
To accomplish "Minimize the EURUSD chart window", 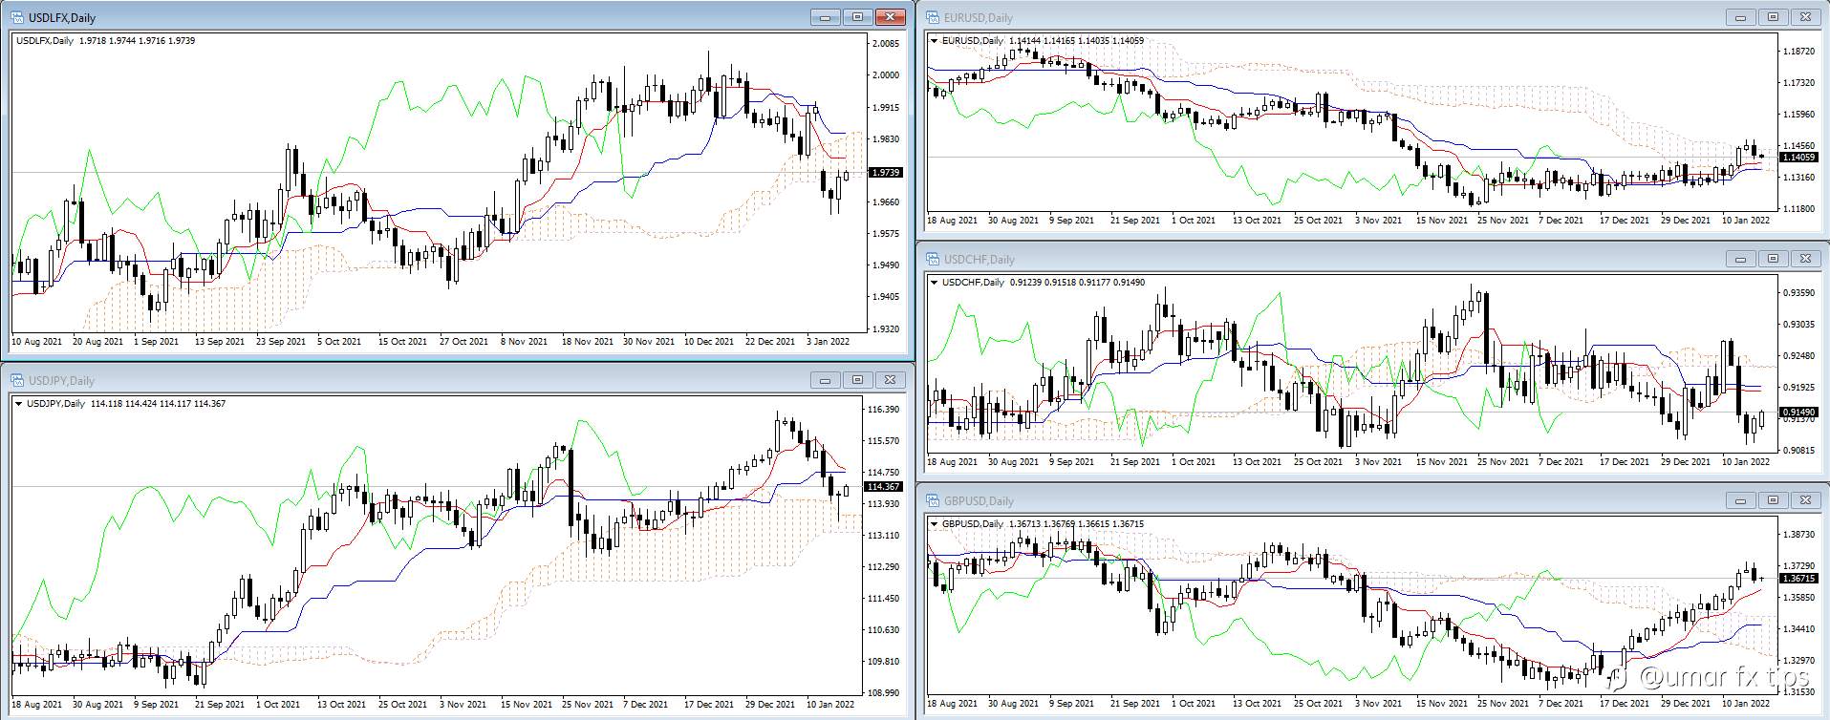I will [1740, 17].
